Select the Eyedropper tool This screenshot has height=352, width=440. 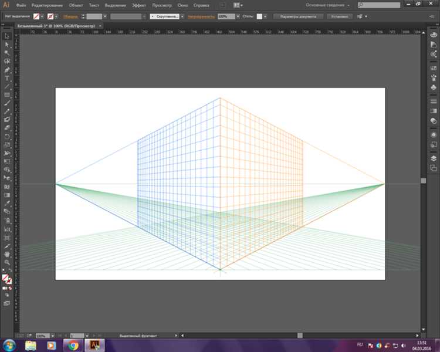[7, 203]
